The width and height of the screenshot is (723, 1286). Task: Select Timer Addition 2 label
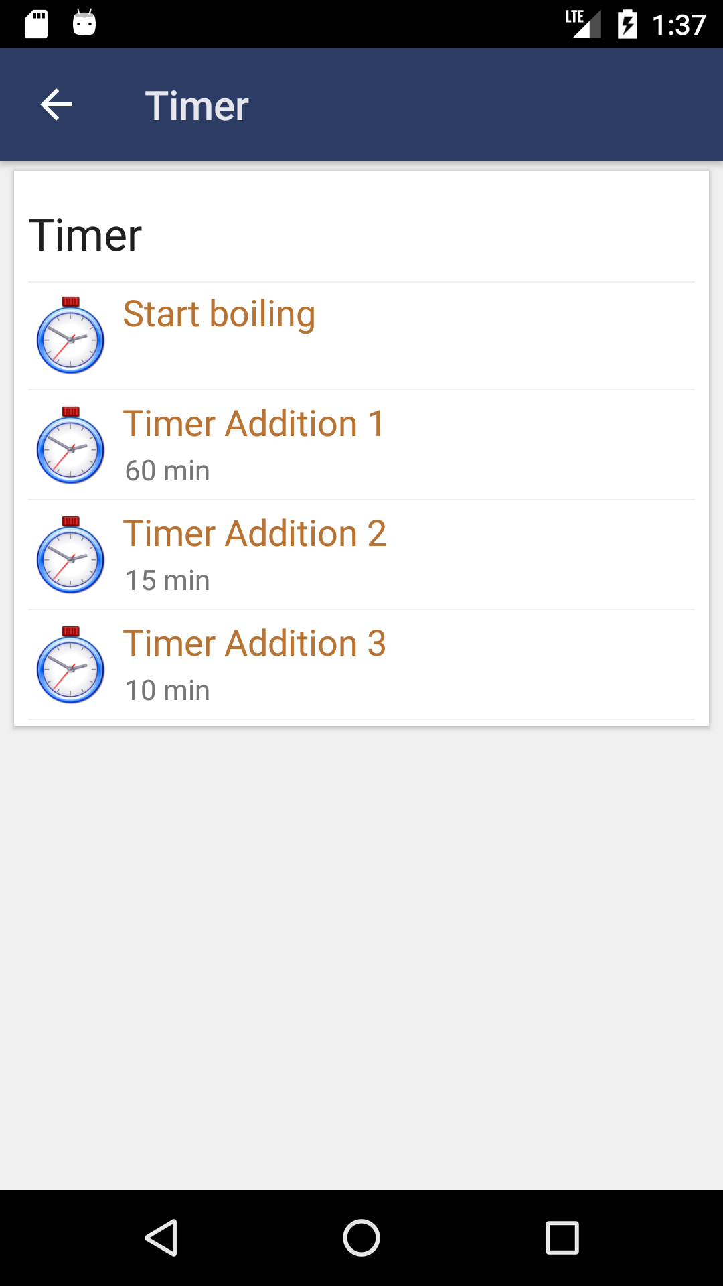pyautogui.click(x=255, y=534)
